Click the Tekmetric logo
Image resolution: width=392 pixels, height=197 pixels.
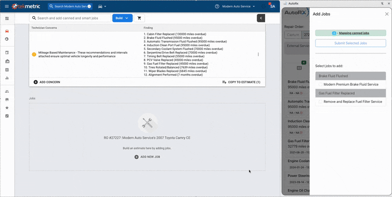coord(26,6)
